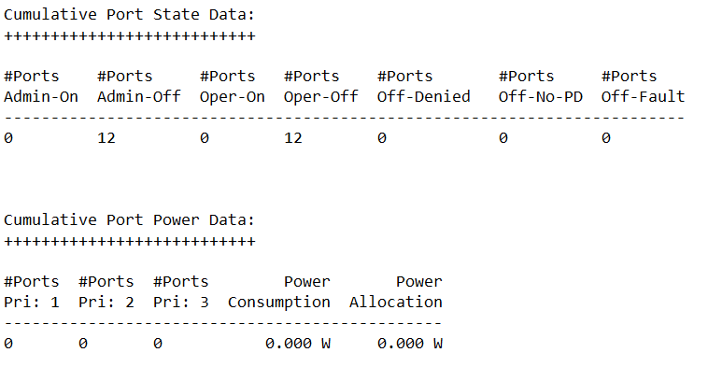
Task: Click the Cumulative Port Power Data heading
Action: (x=129, y=220)
